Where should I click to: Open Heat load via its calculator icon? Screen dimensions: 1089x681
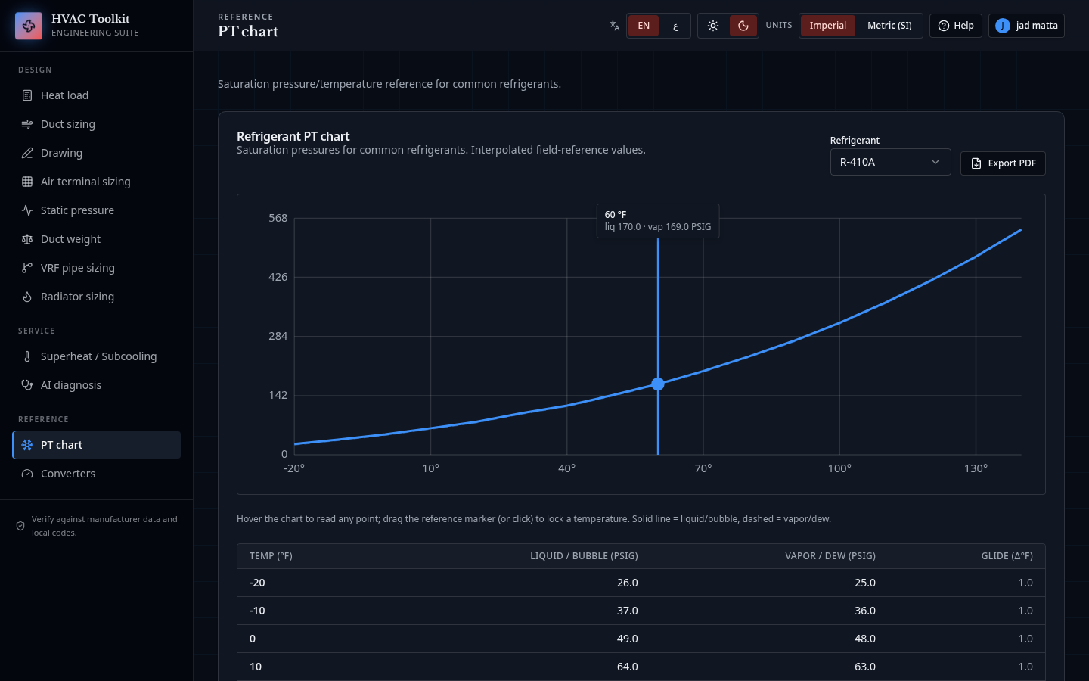tap(27, 95)
